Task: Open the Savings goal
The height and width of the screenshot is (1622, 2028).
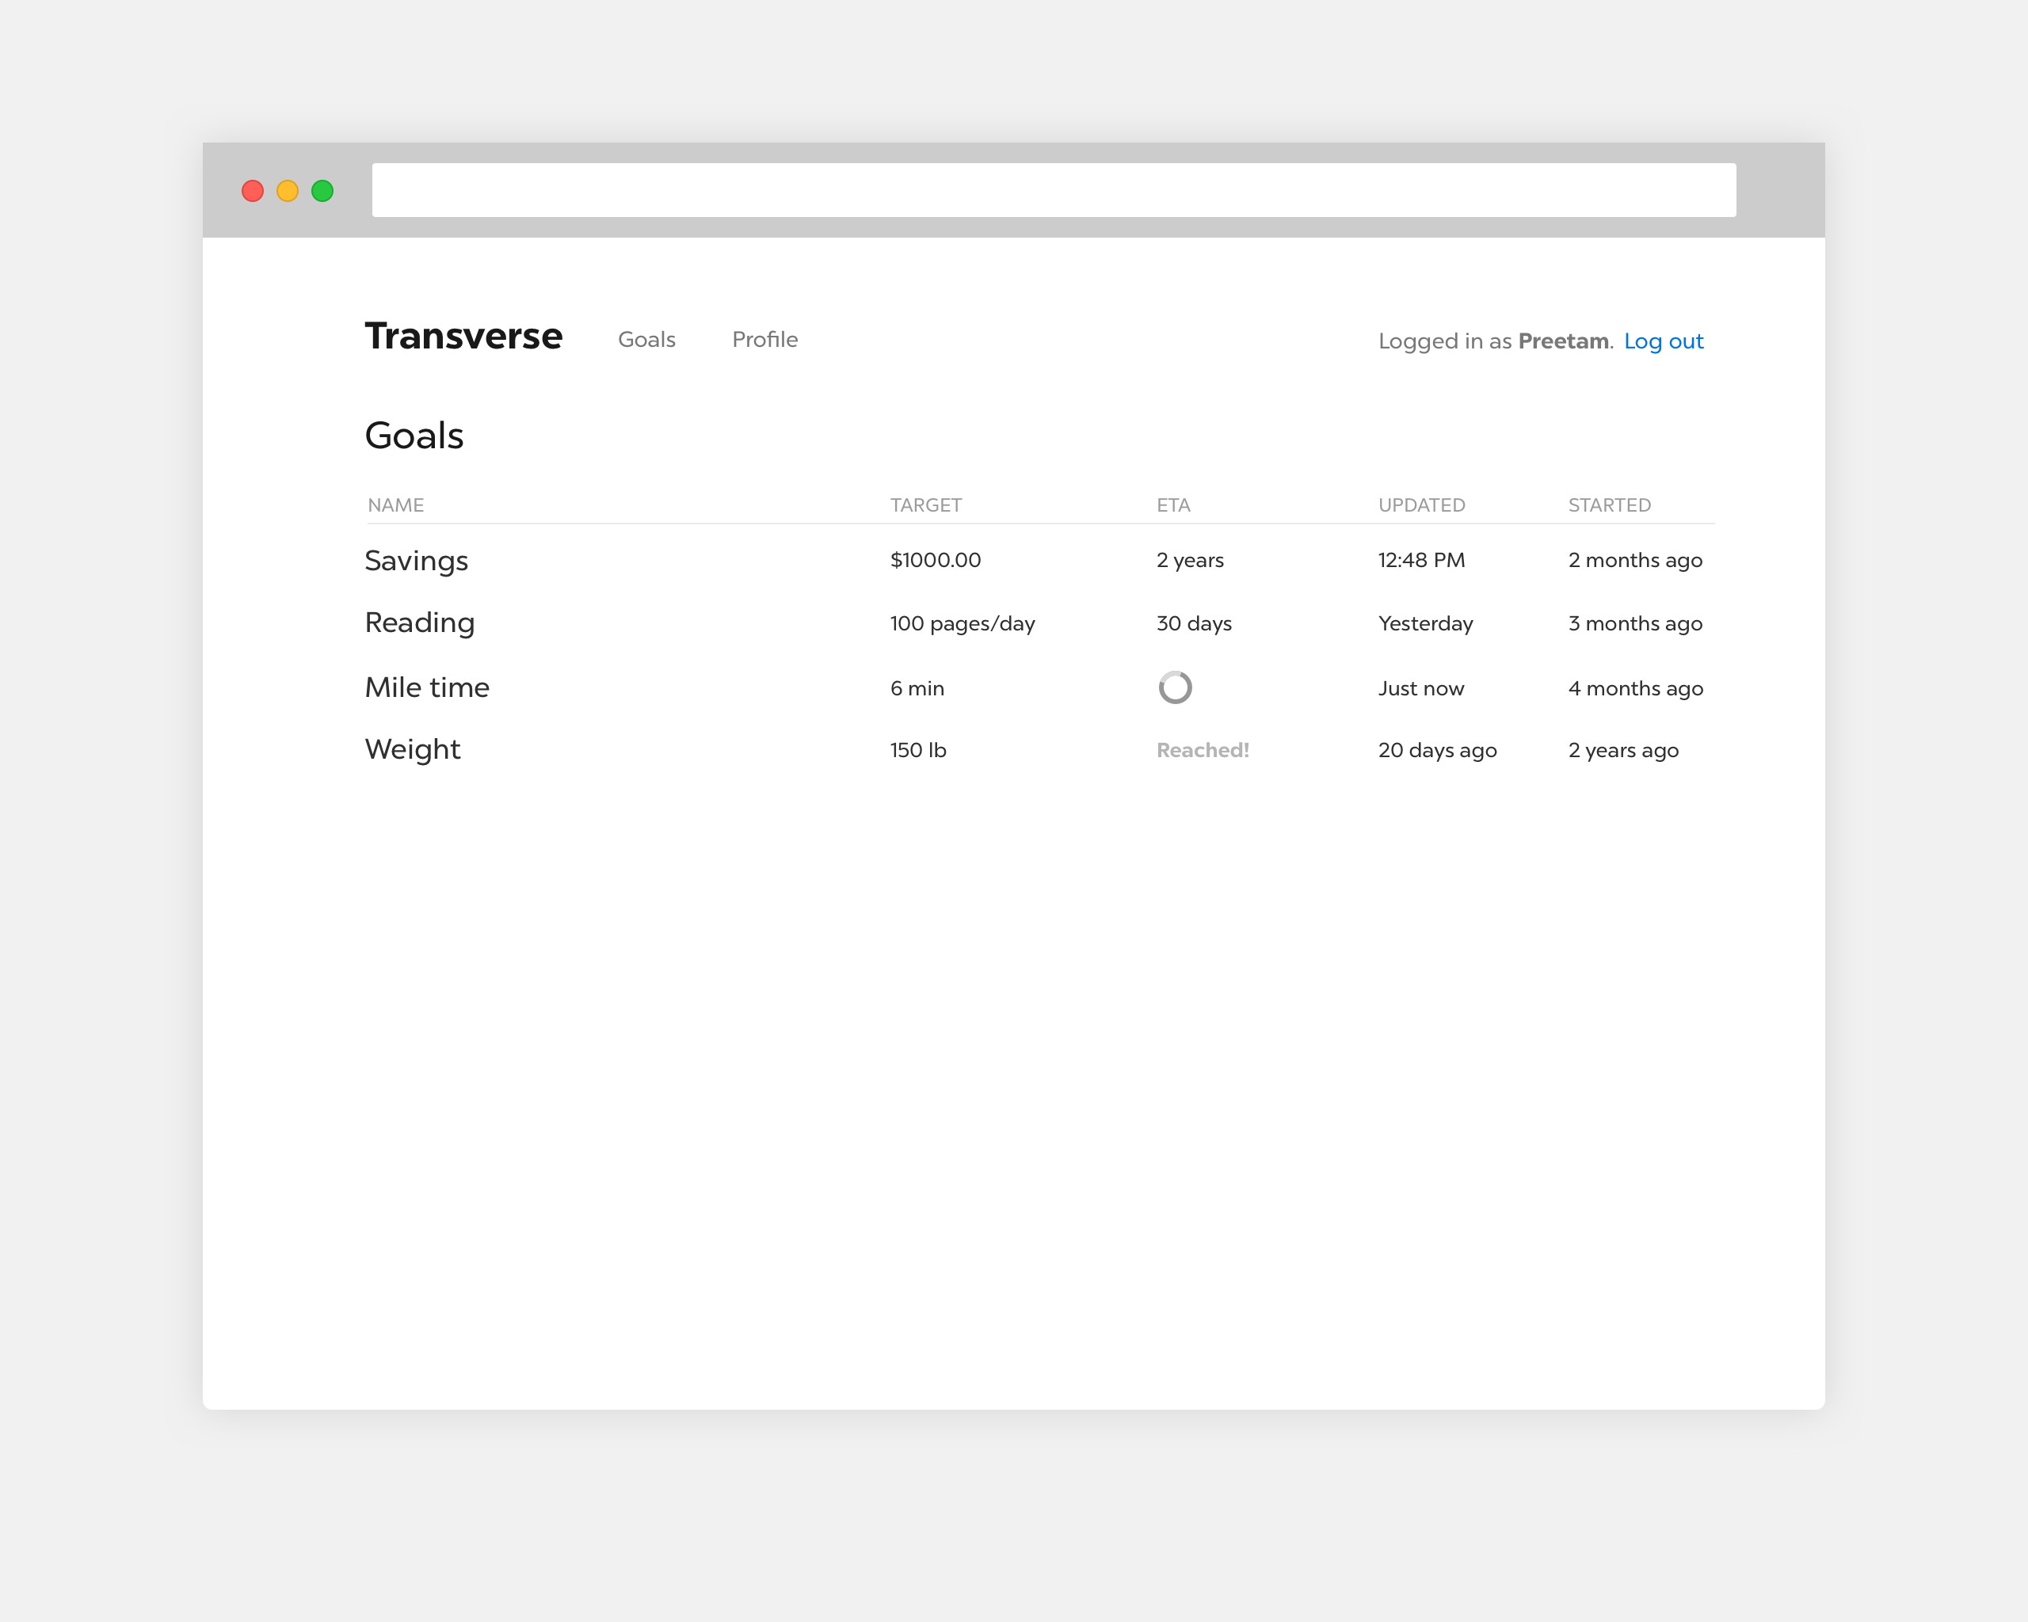Action: [416, 561]
